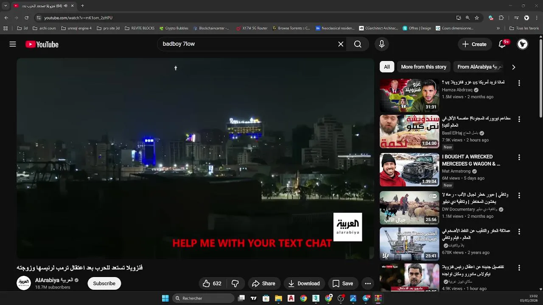Image resolution: width=543 pixels, height=305 pixels.
Task: Dislike the video
Action: point(235,283)
